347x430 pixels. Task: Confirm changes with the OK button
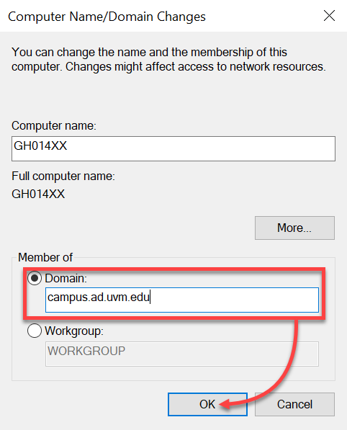pos(207,404)
